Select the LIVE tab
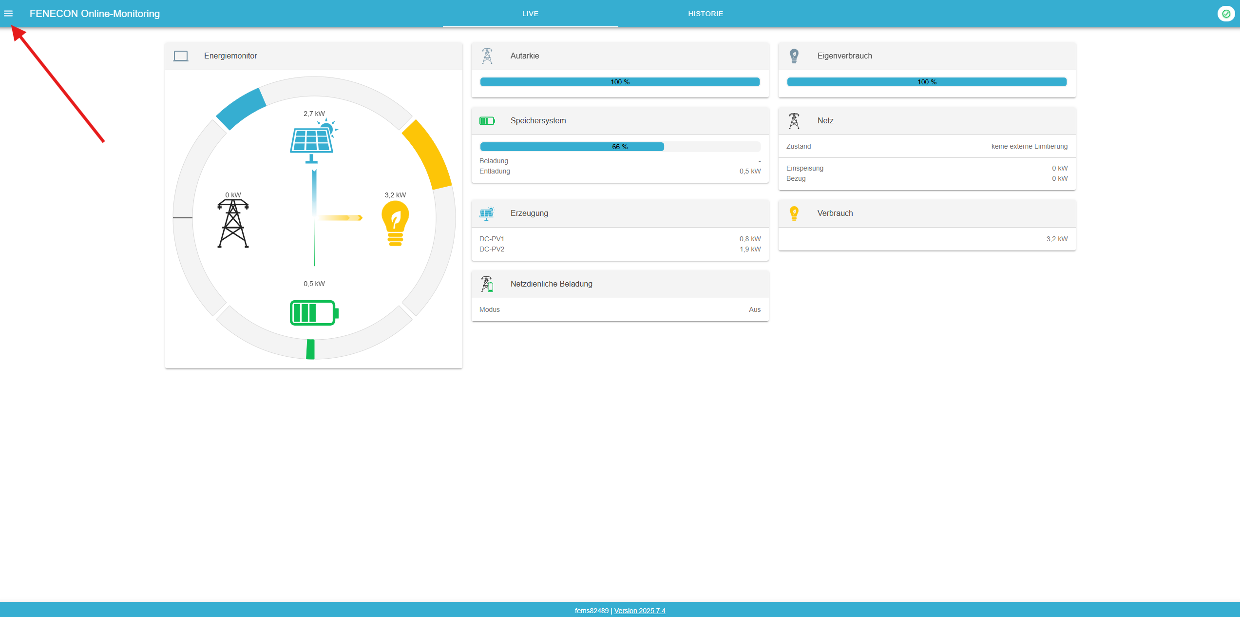 (530, 14)
